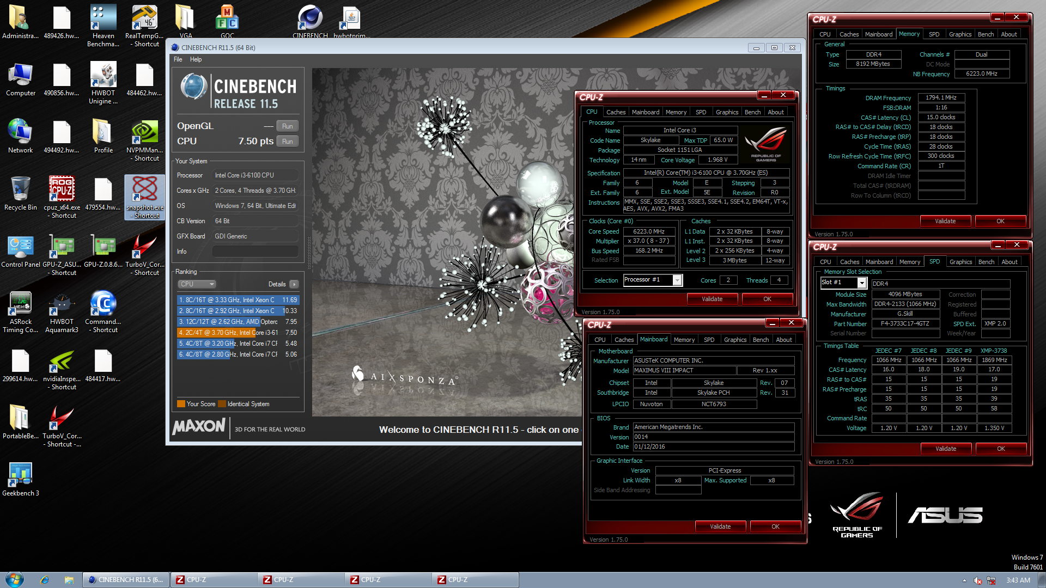Open the CINEBENCH File menu
1046x588 pixels.
click(x=178, y=59)
